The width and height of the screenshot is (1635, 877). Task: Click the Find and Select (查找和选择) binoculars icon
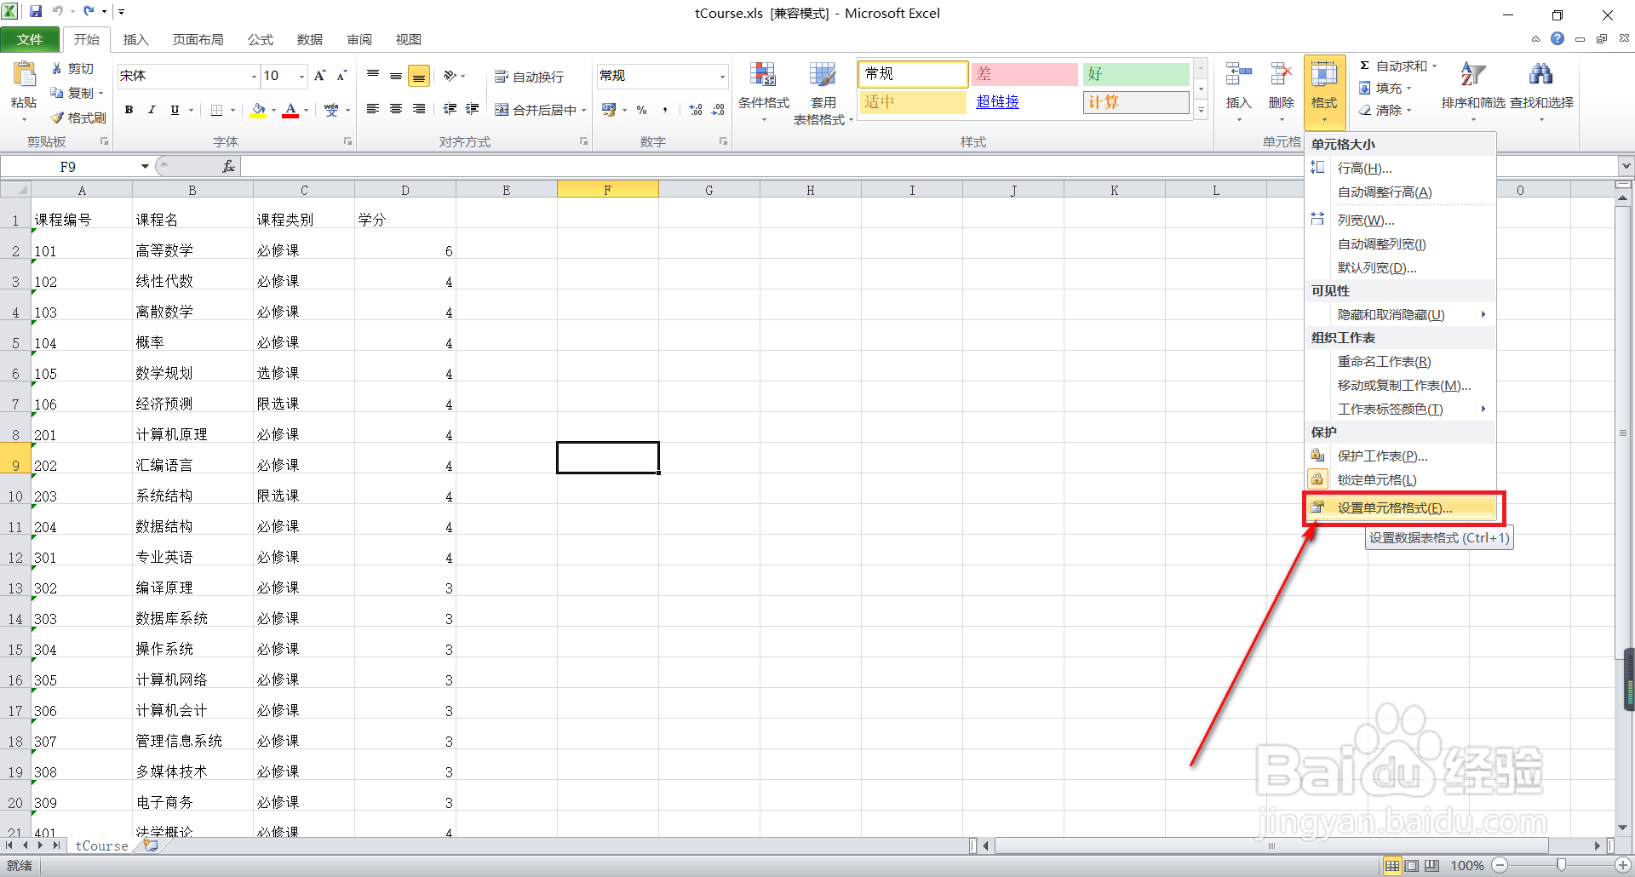click(1540, 75)
